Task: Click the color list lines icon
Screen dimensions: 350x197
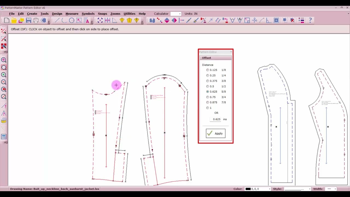Action: tap(301, 20)
